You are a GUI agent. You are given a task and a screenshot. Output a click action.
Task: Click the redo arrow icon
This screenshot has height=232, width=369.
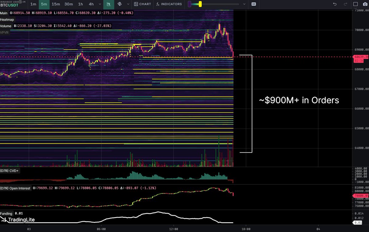click(x=345, y=4)
